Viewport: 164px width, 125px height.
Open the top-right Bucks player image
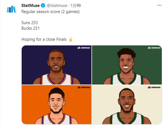pos(127,65)
